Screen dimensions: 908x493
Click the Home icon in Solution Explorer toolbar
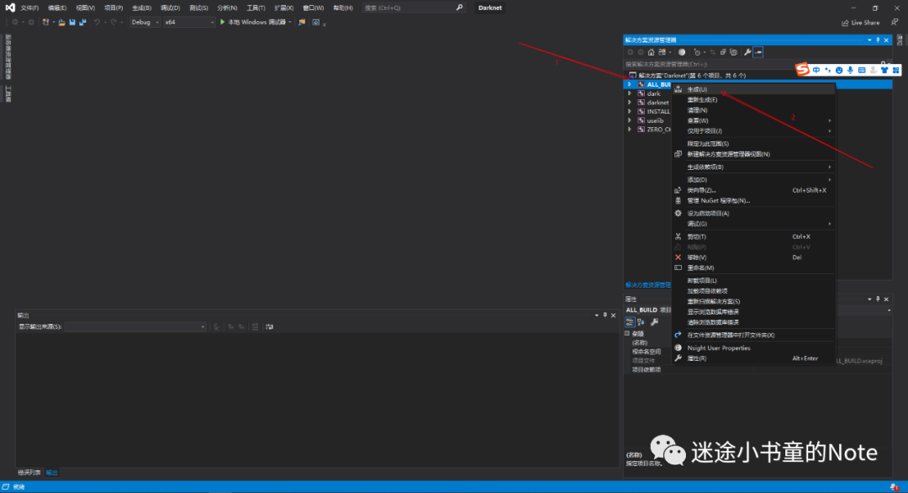coord(651,52)
